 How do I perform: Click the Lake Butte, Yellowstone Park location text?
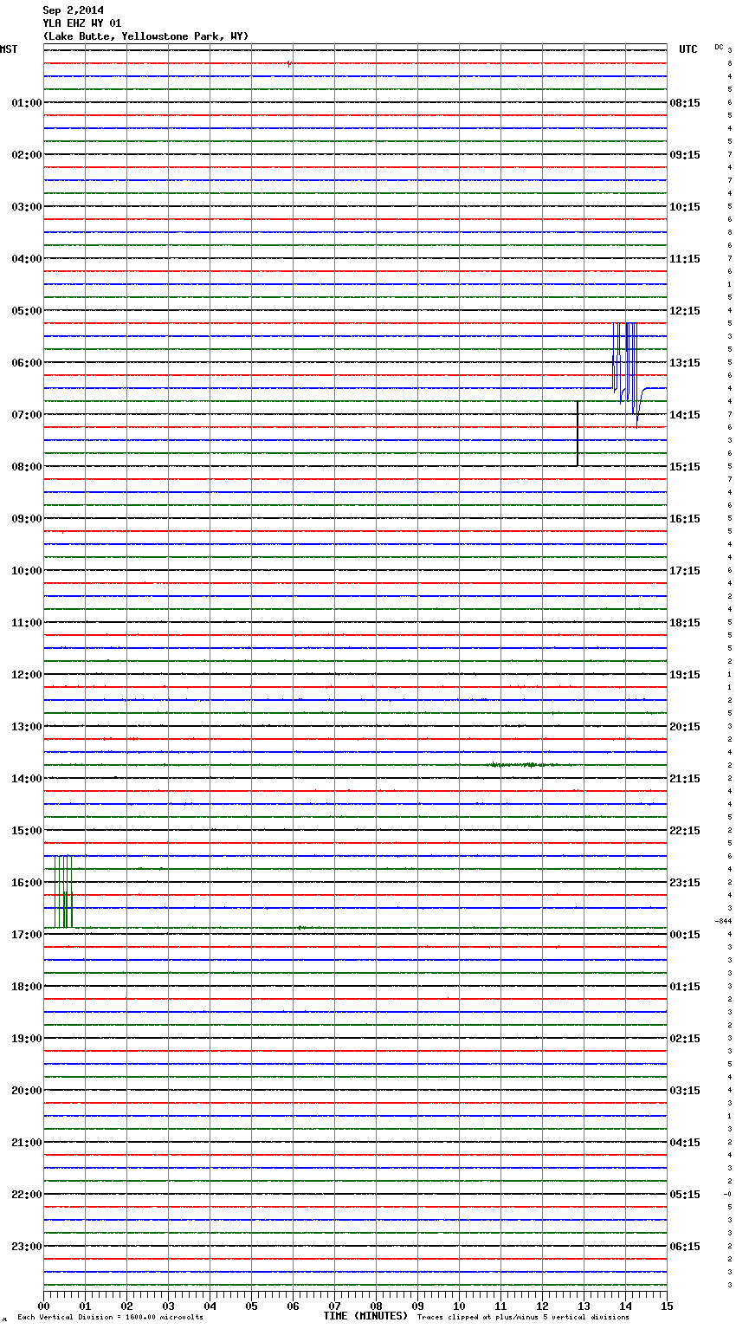click(x=145, y=36)
